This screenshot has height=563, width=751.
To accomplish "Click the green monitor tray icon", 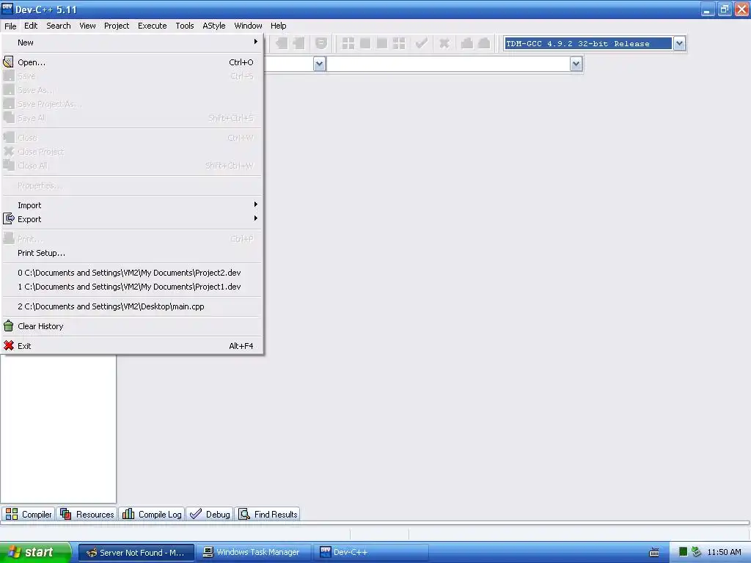I will click(684, 552).
